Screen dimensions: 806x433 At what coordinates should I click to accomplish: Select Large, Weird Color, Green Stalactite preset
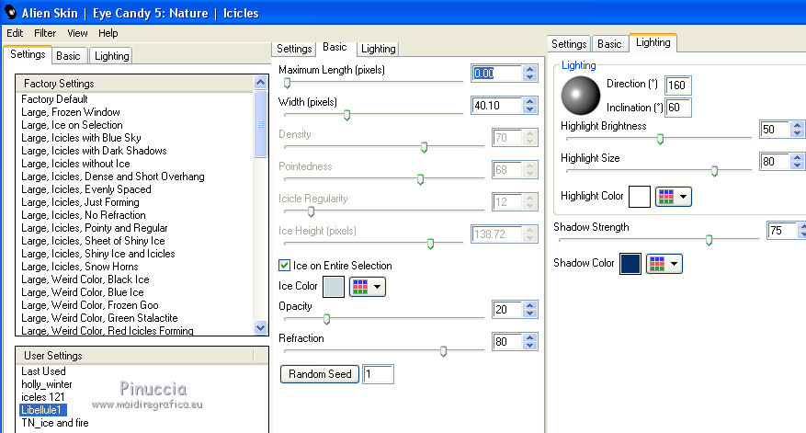(x=99, y=318)
